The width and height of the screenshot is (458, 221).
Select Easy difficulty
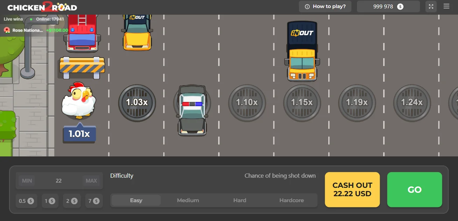136,200
